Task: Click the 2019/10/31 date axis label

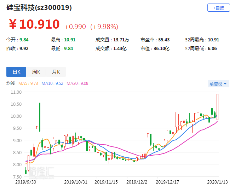Action: click(76, 182)
